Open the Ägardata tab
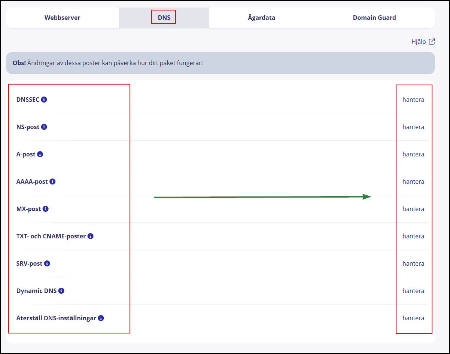450x354 pixels. pyautogui.click(x=261, y=18)
